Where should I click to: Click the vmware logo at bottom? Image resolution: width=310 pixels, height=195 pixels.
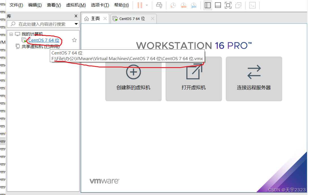[x=104, y=181]
